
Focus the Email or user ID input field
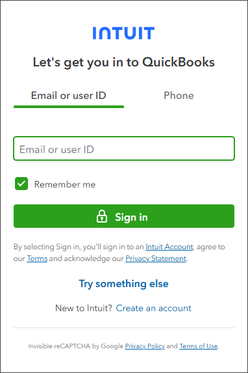click(124, 148)
